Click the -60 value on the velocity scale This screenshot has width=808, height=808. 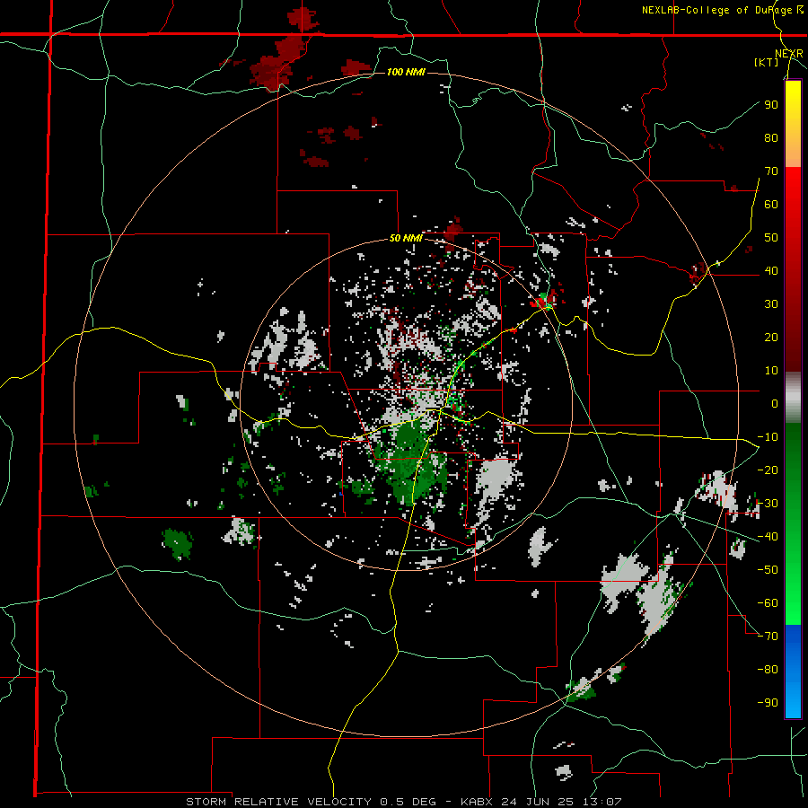(x=768, y=603)
